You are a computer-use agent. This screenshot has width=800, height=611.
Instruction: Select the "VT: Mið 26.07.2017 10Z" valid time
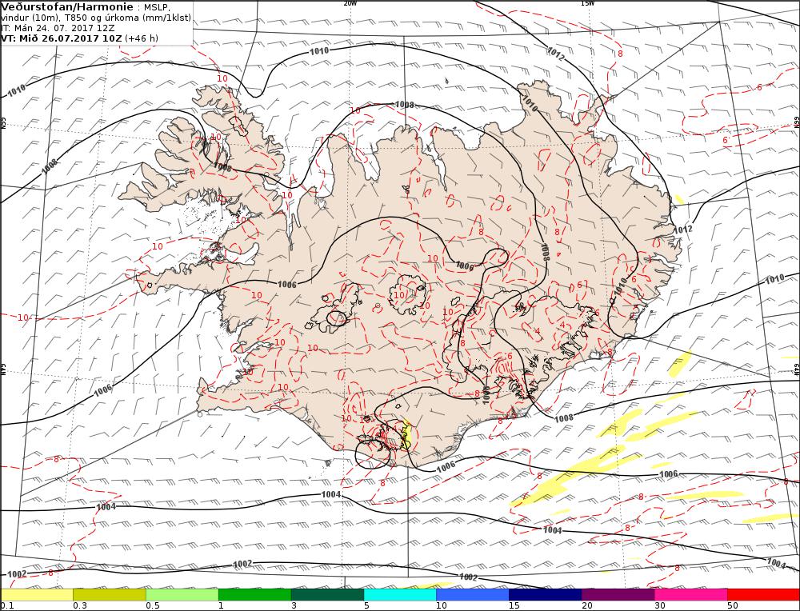pos(62,38)
